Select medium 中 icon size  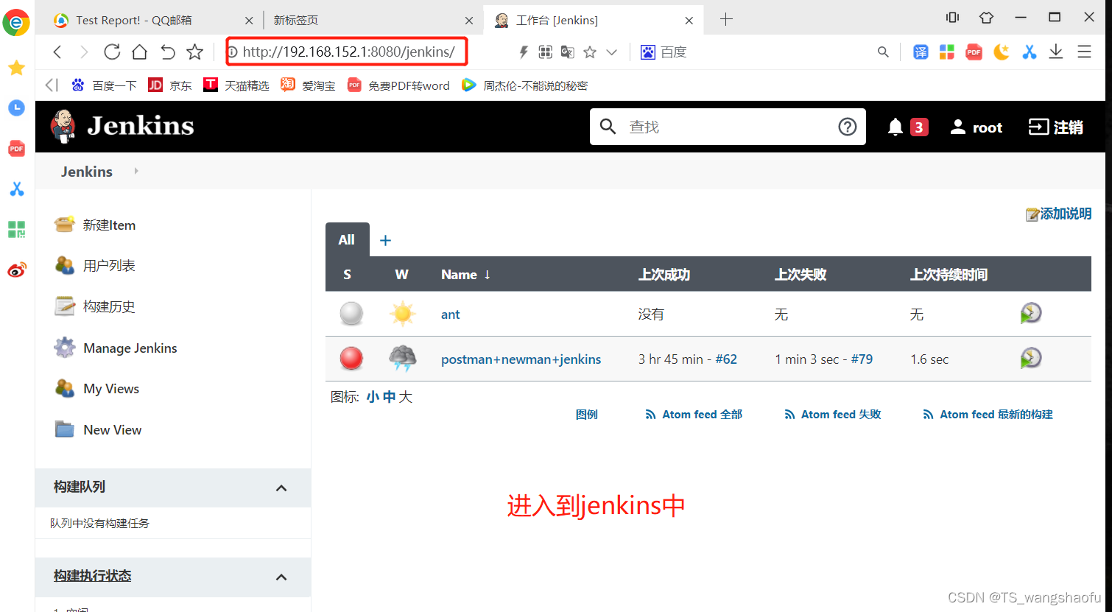click(x=389, y=397)
